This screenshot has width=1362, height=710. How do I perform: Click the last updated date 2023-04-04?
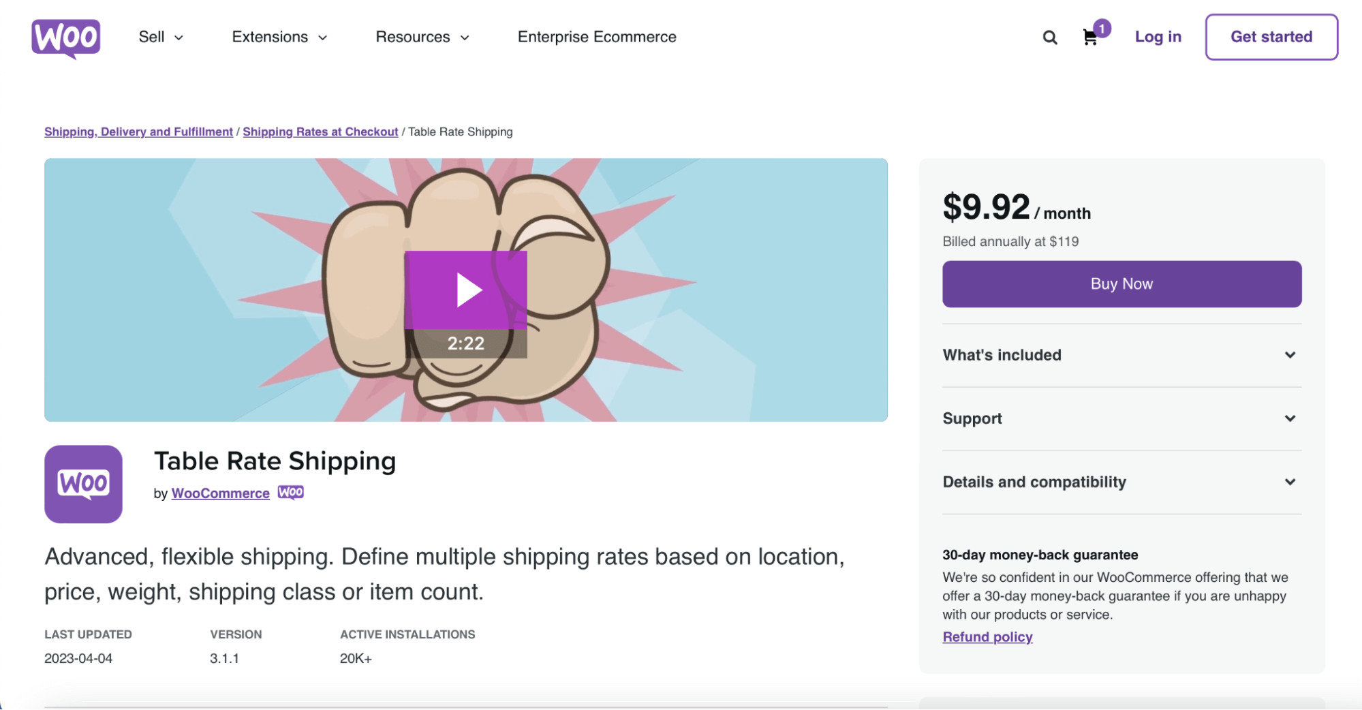coord(78,659)
